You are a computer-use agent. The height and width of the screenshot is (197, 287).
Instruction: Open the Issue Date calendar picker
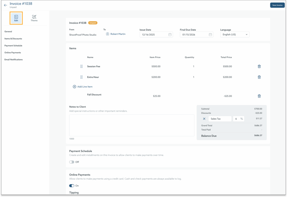[170, 34]
